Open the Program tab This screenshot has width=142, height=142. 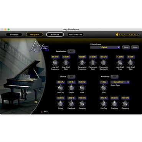(35, 35)
